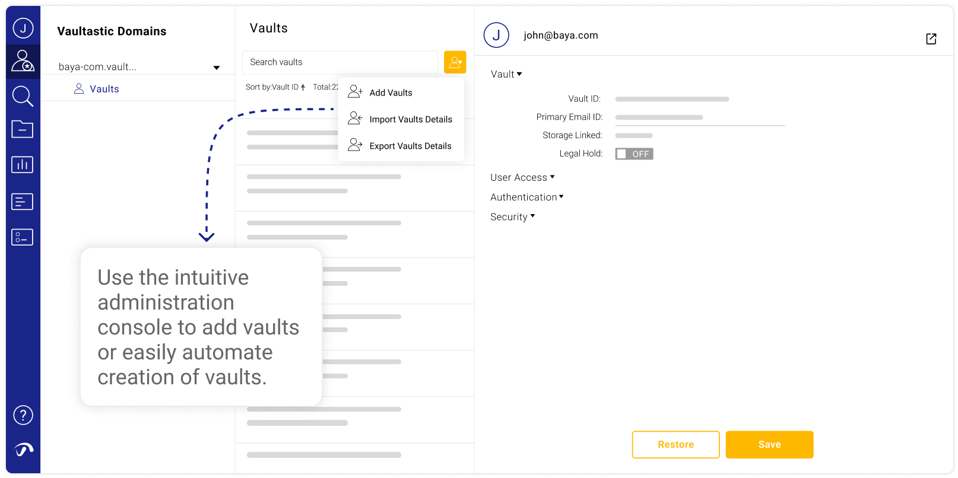
Task: Click the yellow add vault icon button
Action: [455, 62]
